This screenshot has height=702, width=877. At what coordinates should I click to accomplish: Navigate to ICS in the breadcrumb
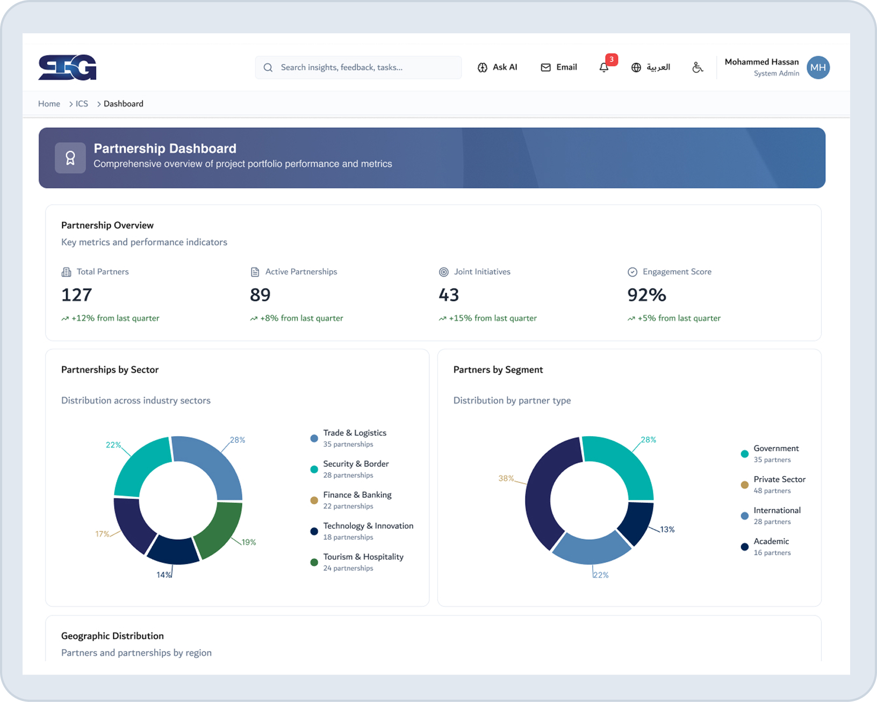coord(81,104)
